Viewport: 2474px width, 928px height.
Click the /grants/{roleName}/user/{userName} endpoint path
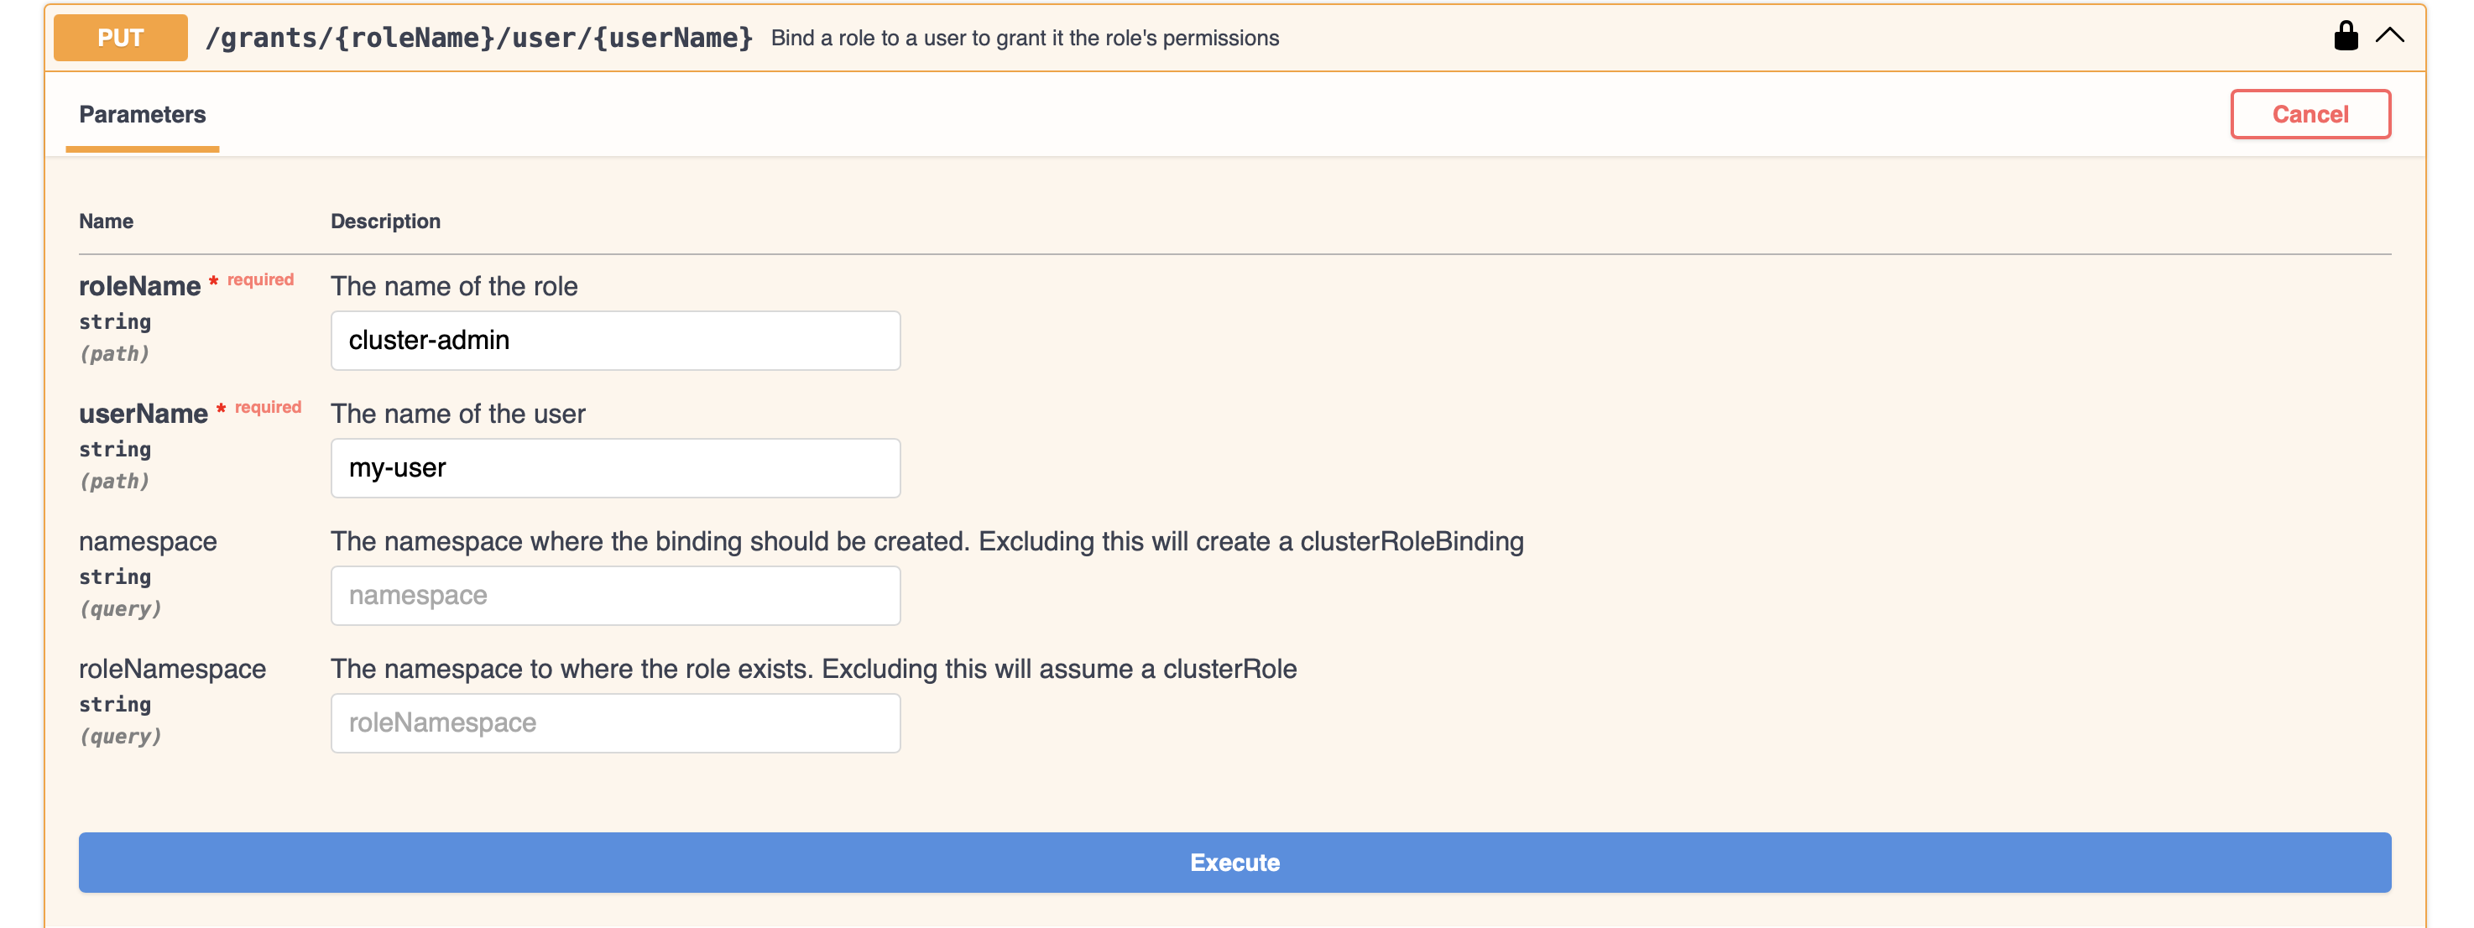(x=478, y=38)
